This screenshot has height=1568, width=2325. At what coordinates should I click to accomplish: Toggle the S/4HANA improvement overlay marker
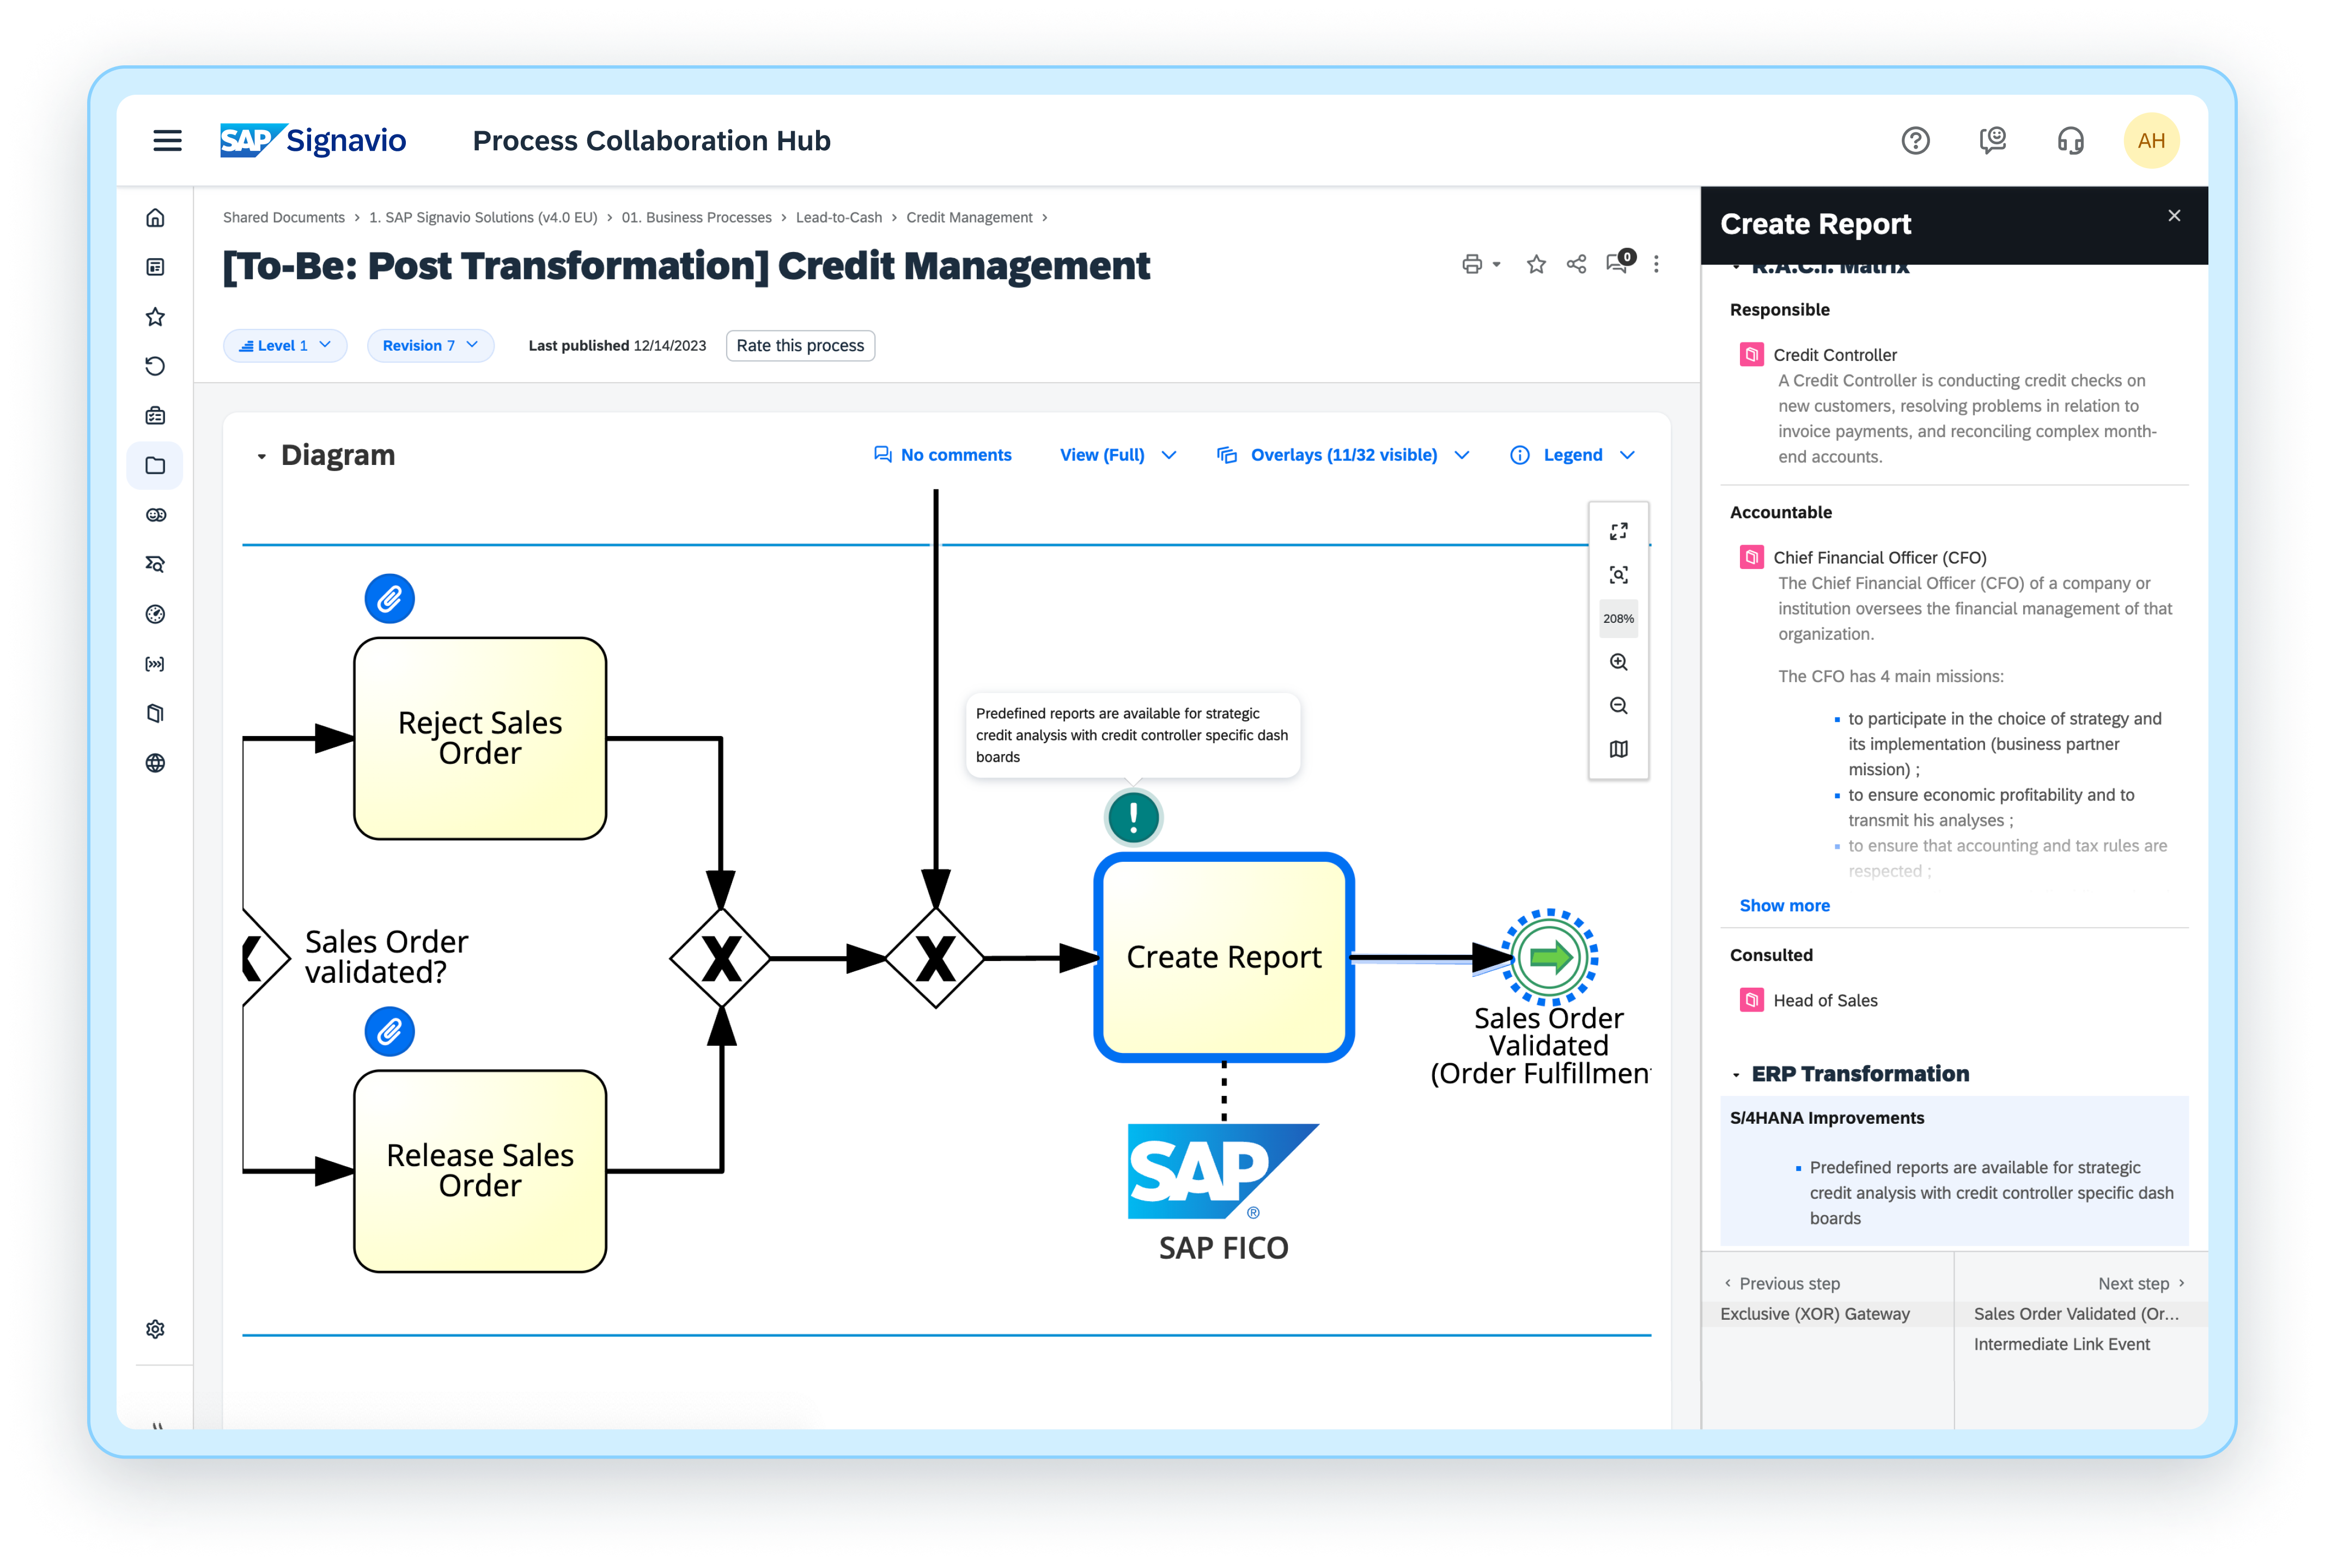click(1133, 818)
